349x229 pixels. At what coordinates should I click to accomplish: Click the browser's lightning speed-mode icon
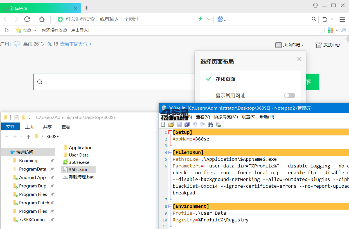pos(200,19)
